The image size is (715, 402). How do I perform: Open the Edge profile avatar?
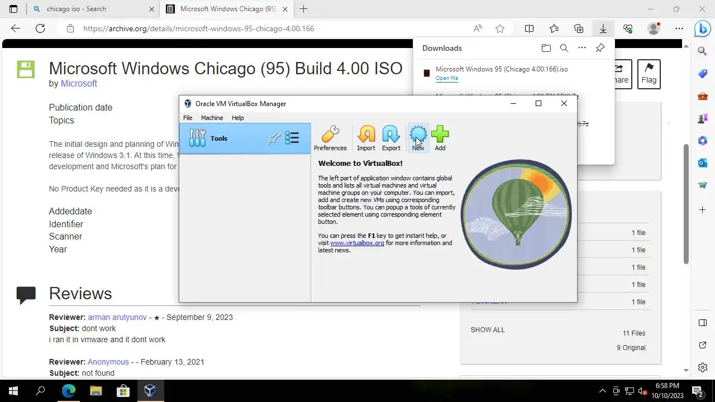[x=654, y=28]
